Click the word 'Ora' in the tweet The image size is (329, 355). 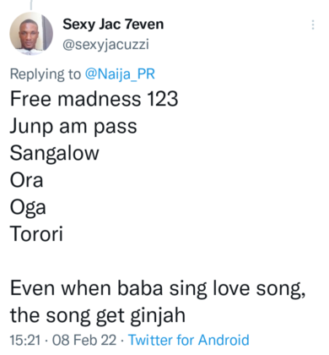[x=27, y=180]
